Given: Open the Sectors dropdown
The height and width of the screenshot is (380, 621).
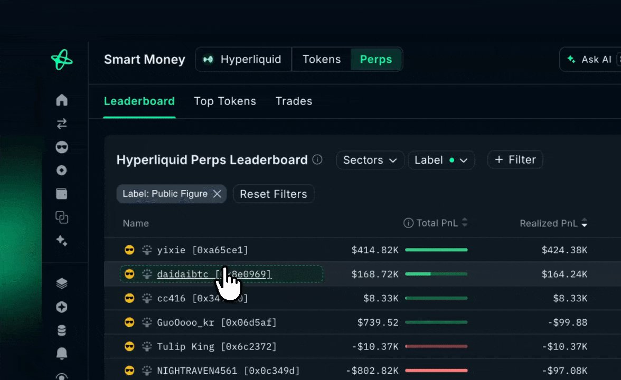Looking at the screenshot, I should point(370,160).
